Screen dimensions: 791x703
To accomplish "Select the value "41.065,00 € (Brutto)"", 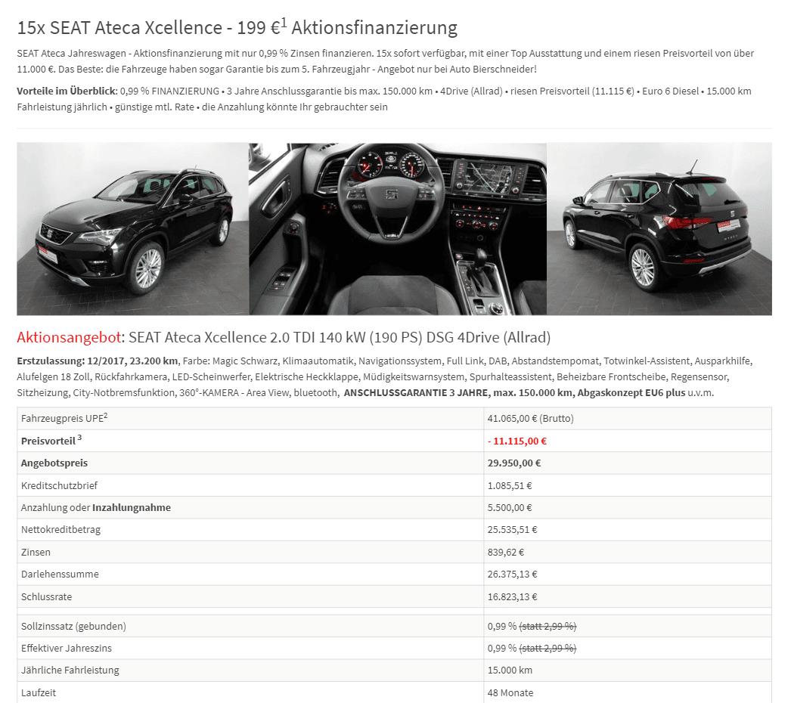I will 530,419.
